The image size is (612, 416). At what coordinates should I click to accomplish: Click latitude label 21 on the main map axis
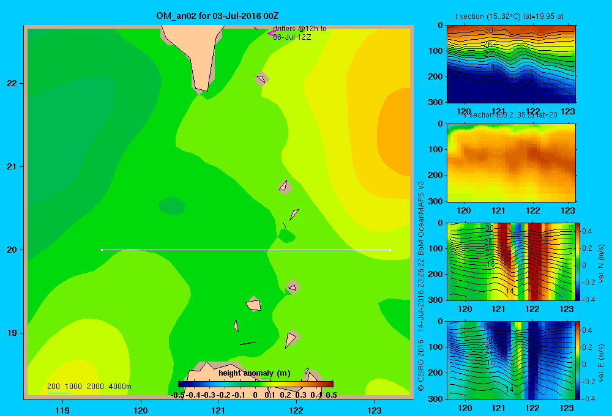coord(12,166)
